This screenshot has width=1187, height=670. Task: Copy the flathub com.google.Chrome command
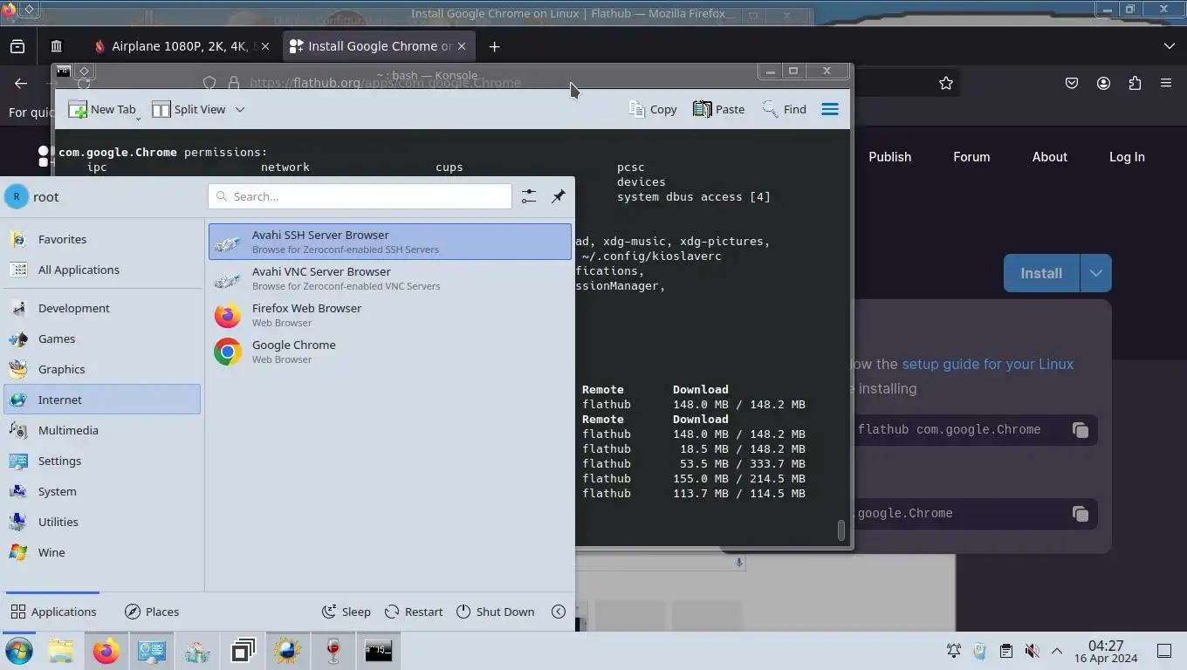pyautogui.click(x=1080, y=430)
